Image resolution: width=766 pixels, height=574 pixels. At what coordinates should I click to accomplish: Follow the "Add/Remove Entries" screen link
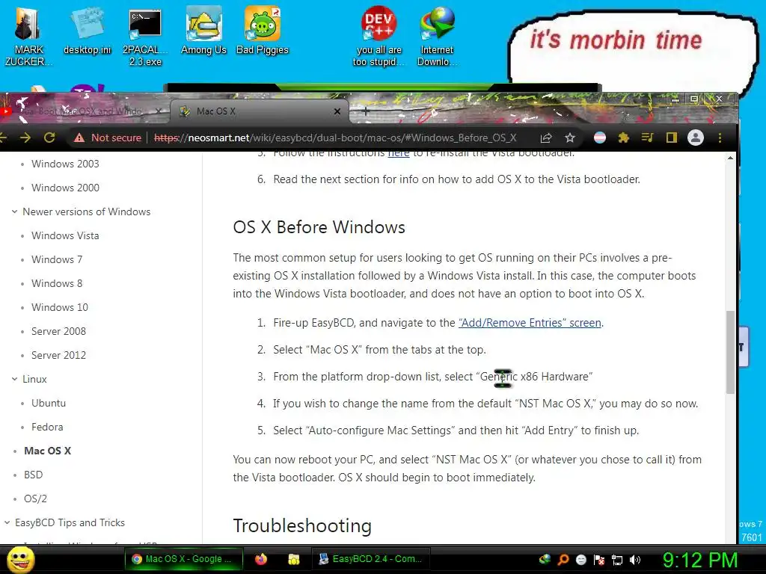pyautogui.click(x=530, y=323)
